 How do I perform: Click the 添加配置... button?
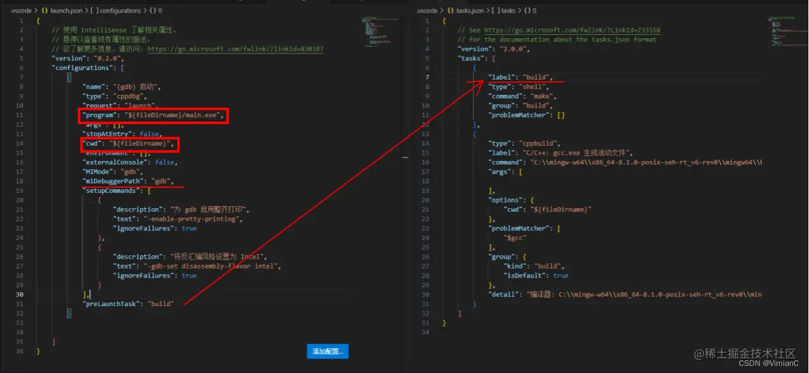pyautogui.click(x=327, y=351)
